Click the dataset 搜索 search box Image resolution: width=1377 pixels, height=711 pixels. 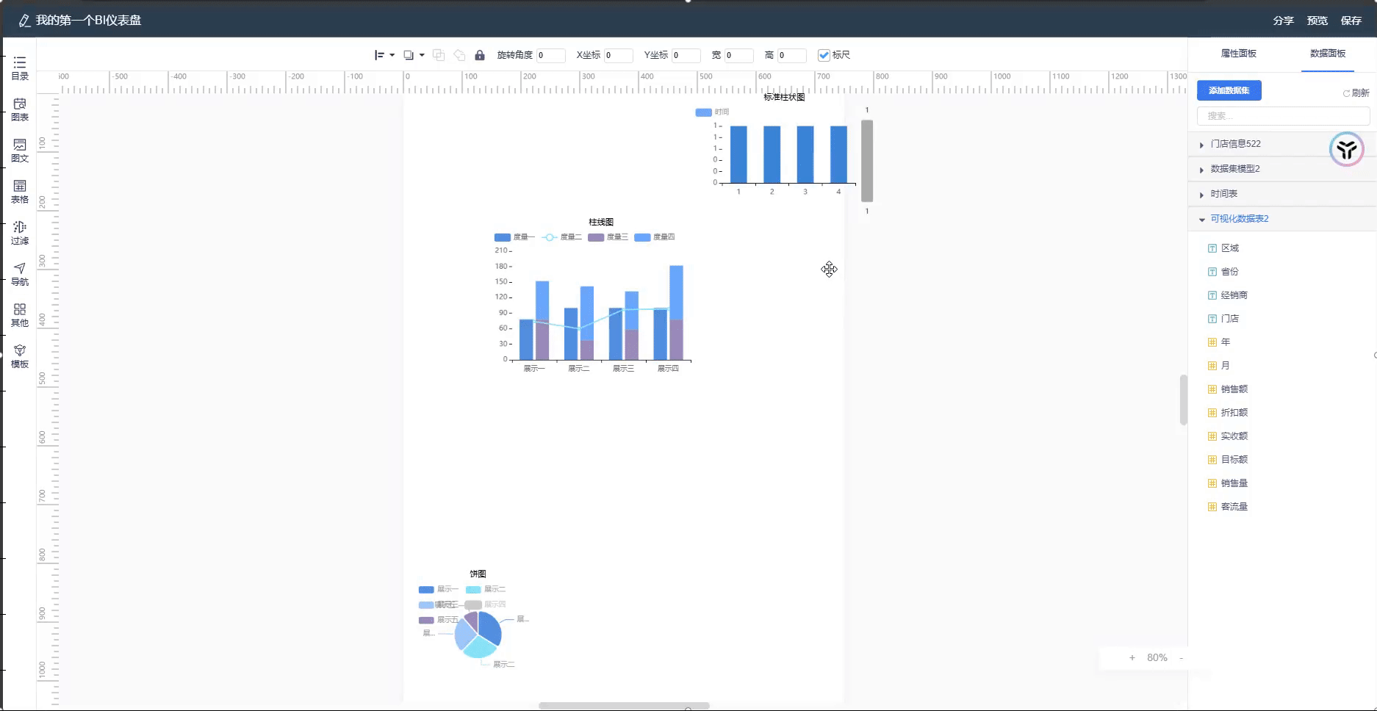(x=1283, y=116)
